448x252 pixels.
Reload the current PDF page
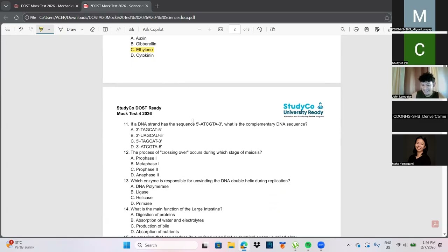coord(16,17)
